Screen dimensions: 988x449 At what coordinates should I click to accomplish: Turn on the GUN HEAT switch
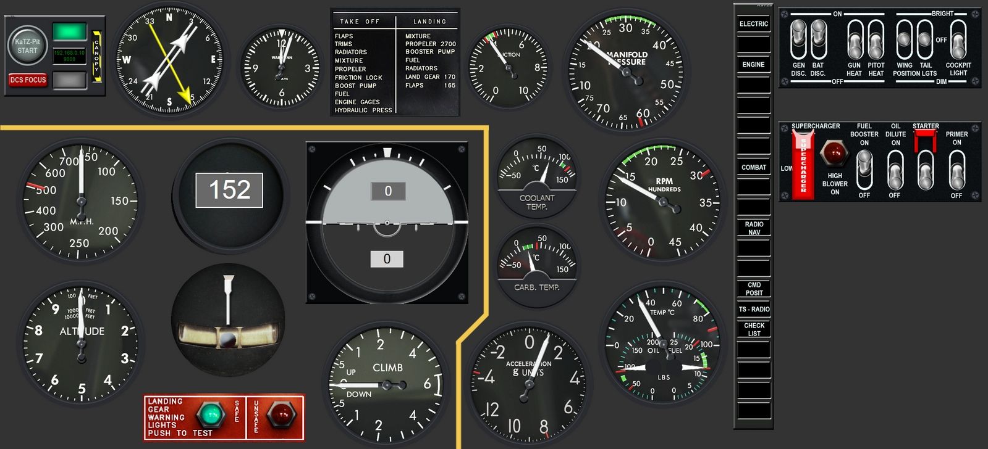(855, 39)
